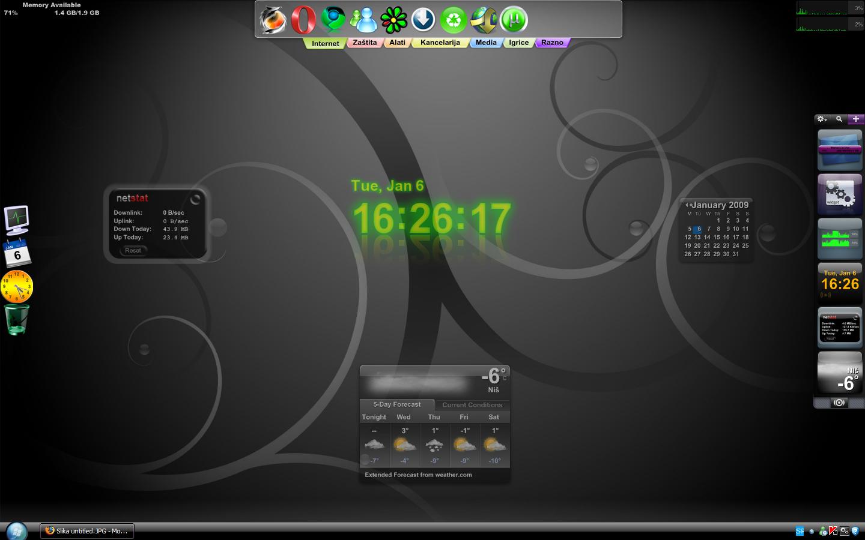Open the Opera browser icon
Image resolution: width=865 pixels, height=540 pixels.
[303, 20]
